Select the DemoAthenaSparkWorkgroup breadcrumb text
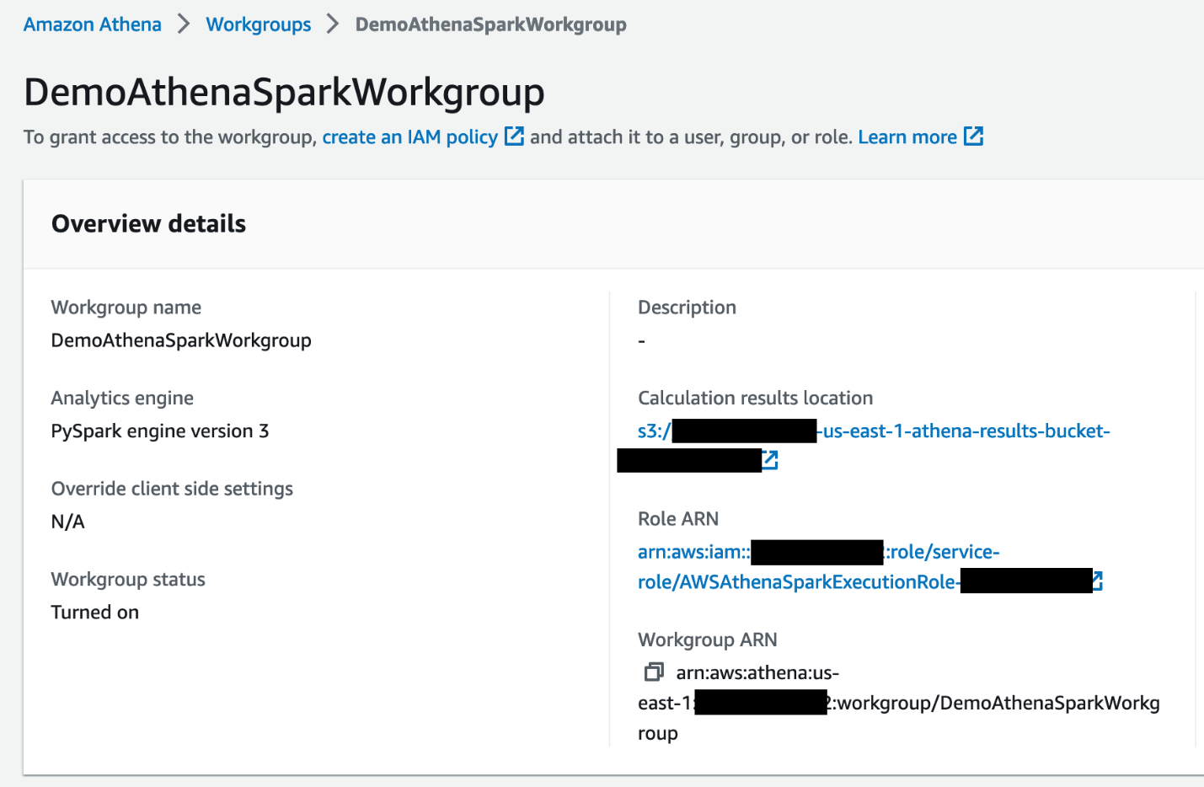1204x787 pixels. [491, 24]
